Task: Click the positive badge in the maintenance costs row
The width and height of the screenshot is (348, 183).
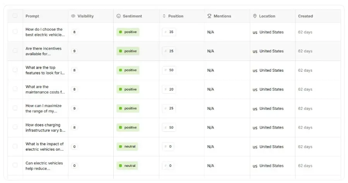Action: point(128,89)
